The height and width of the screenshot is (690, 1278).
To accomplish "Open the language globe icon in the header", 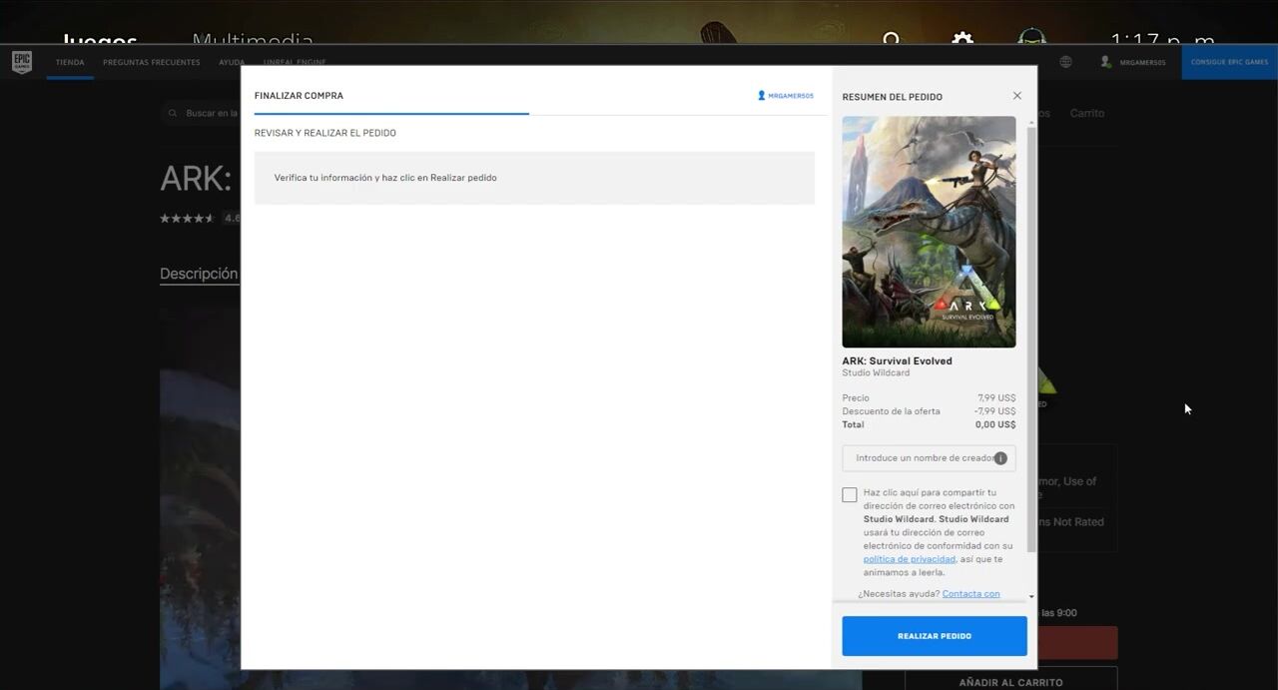I will click(1065, 62).
